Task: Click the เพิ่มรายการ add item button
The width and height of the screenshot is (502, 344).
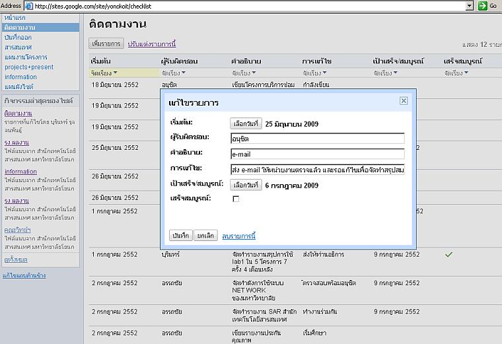Action: pos(106,44)
